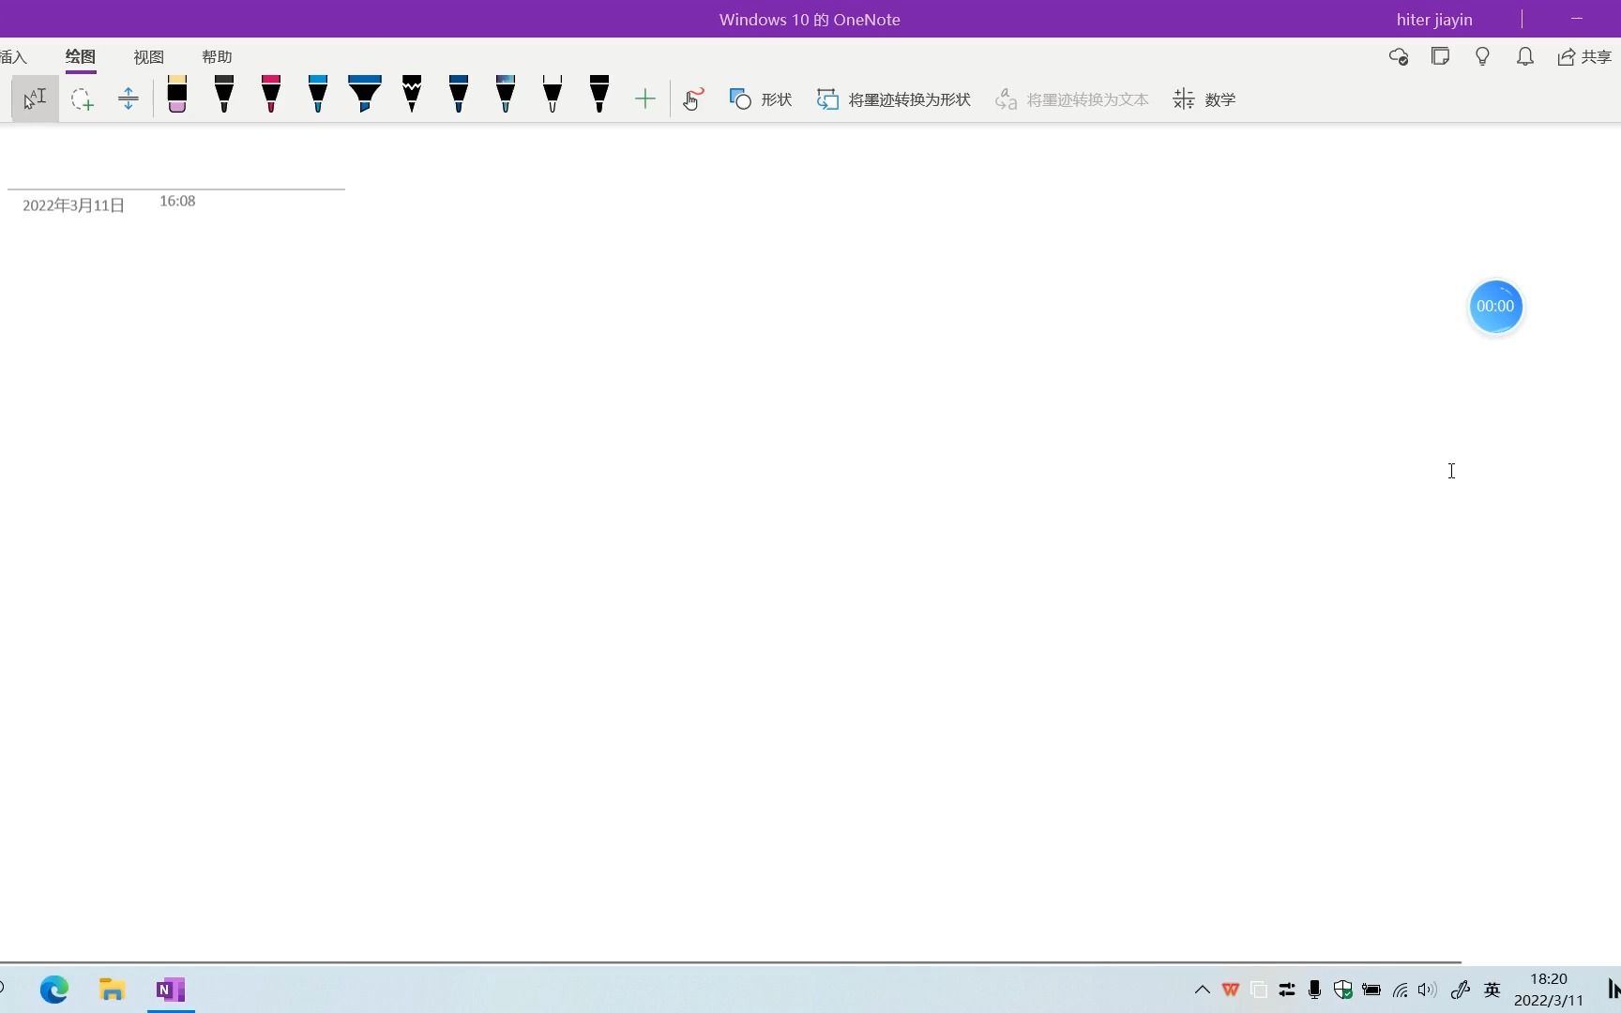Open the volume control icon

coord(1428,990)
